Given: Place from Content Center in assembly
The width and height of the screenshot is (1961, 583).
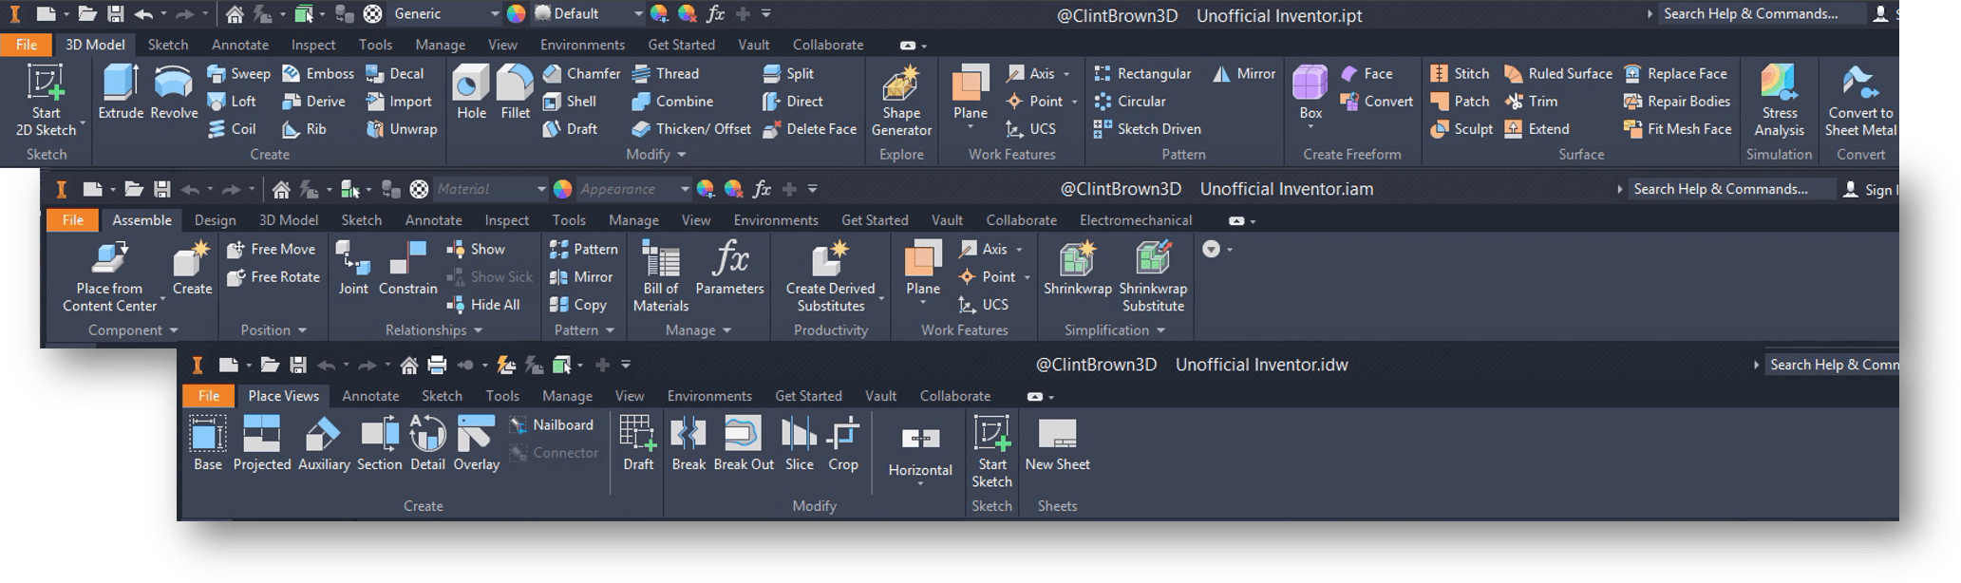Looking at the screenshot, I should [x=109, y=277].
